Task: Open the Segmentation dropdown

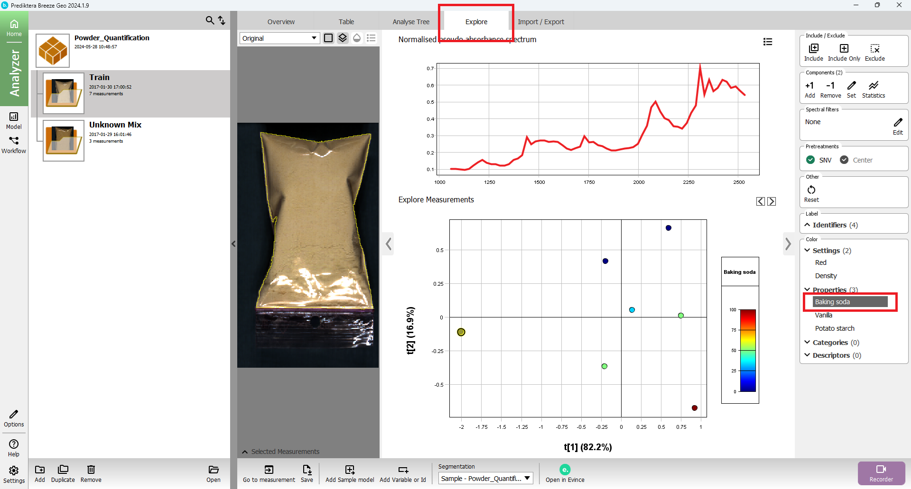Action: (485, 479)
